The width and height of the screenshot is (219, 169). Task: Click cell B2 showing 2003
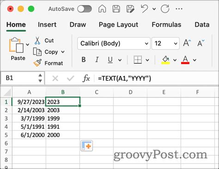click(x=63, y=110)
